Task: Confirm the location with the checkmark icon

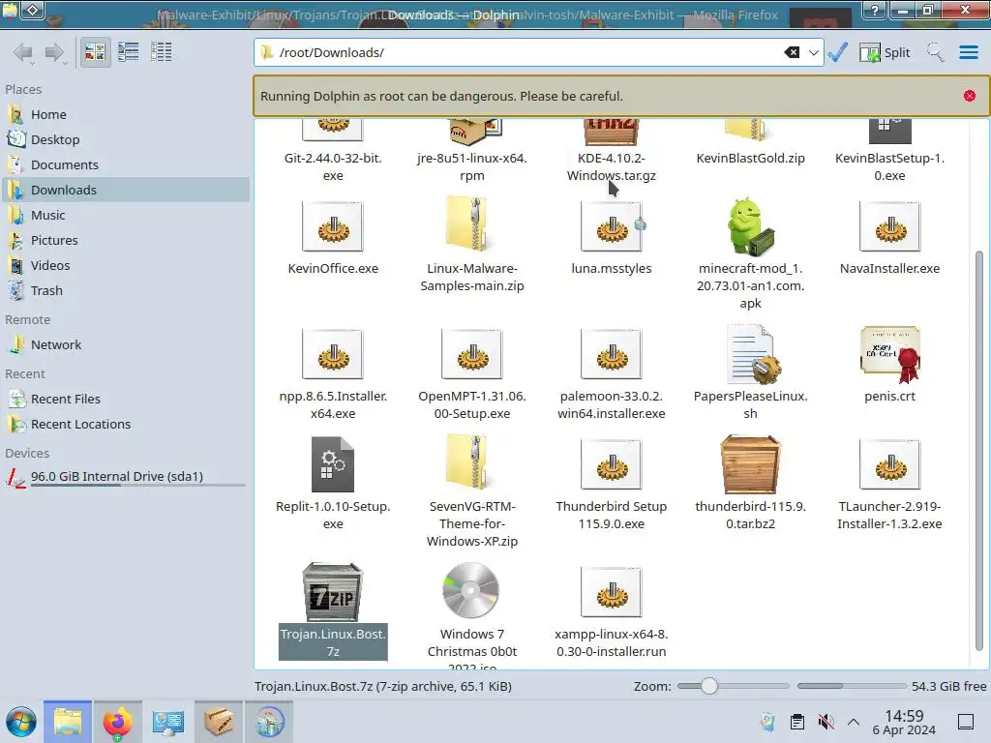Action: click(x=837, y=52)
